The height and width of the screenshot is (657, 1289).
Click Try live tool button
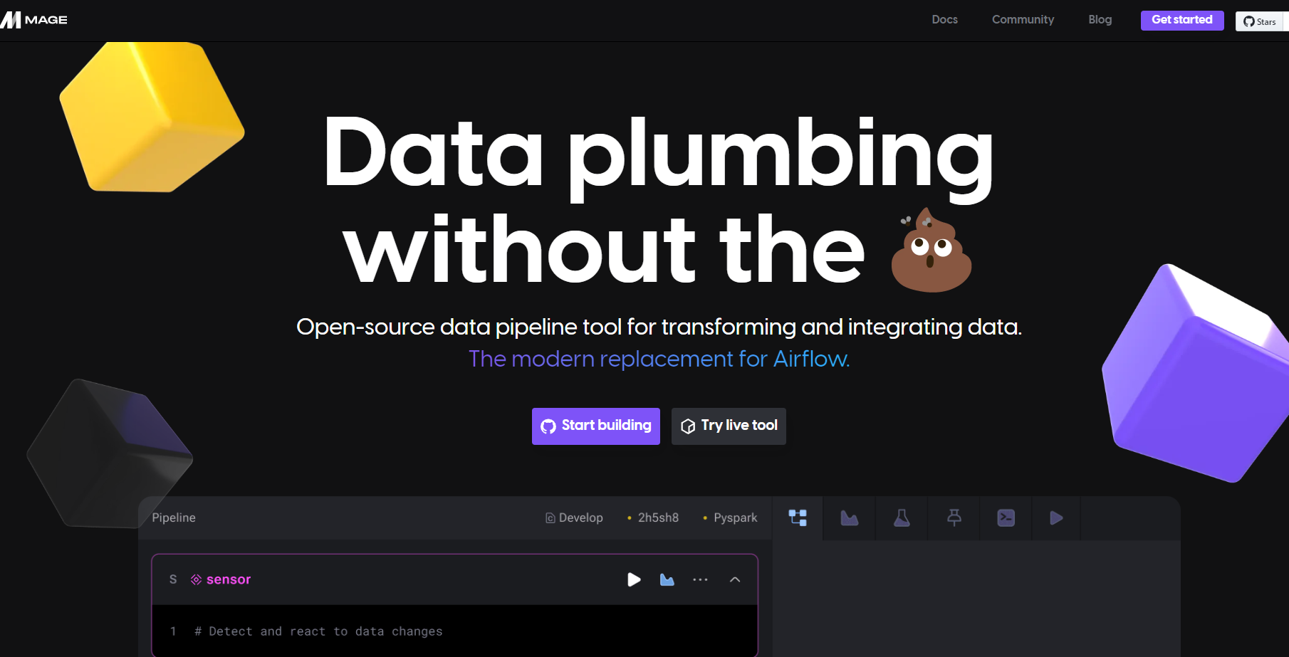[729, 426]
